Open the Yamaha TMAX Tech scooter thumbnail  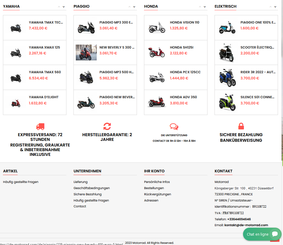pos(16,28)
